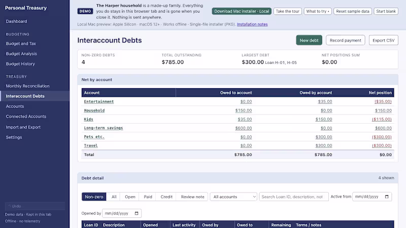
Task: Open the Long-term savings account link
Action: coord(104,128)
